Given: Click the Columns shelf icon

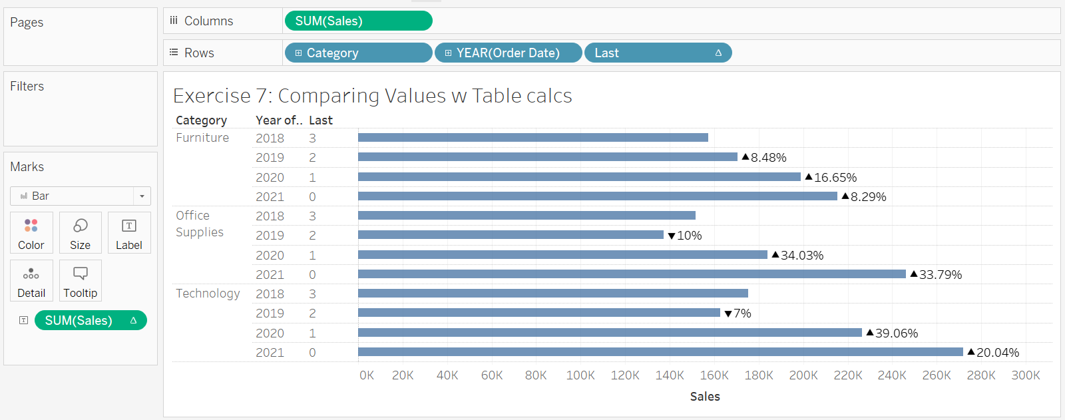Looking at the screenshot, I should [x=174, y=21].
